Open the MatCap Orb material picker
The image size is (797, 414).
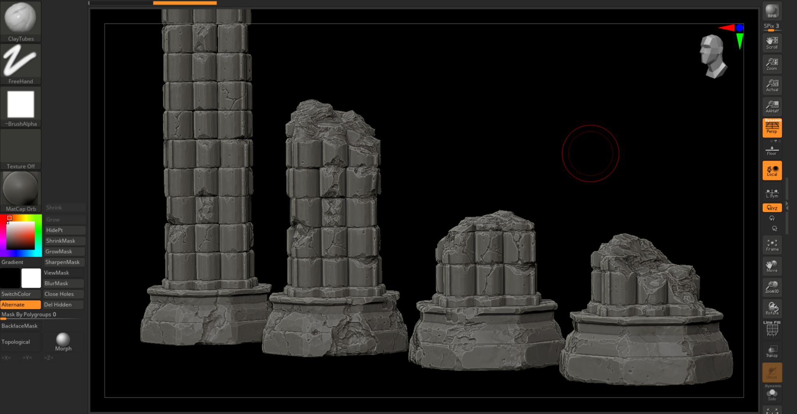(x=21, y=192)
